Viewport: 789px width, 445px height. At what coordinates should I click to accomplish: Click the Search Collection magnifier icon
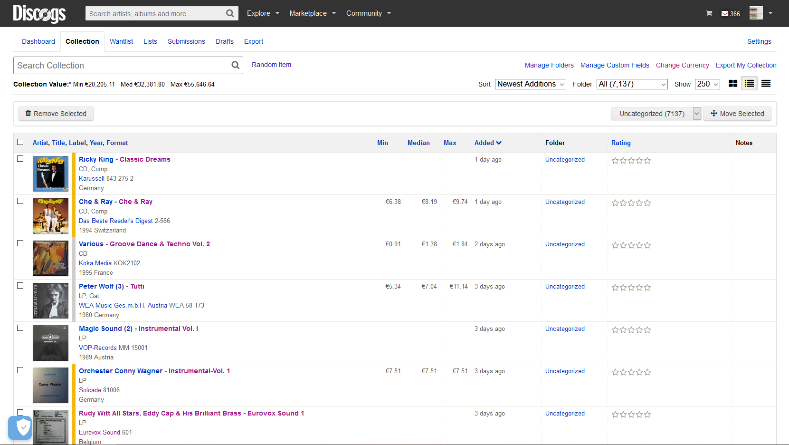236,65
